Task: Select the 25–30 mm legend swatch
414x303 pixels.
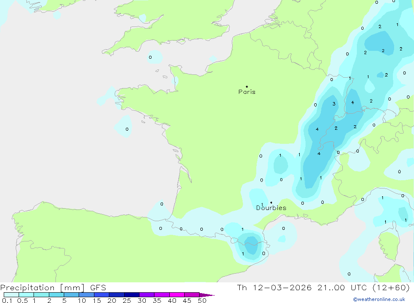Action: click(x=132, y=295)
